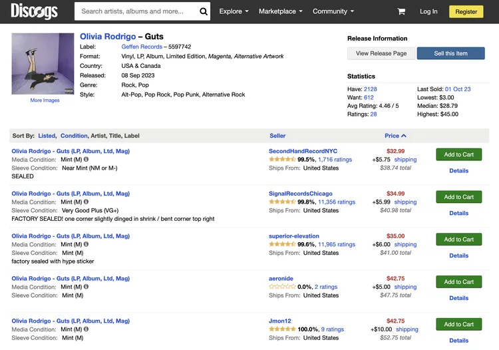499x350 pixels.
Task: Open Details for SecondHandRecordNYC listing
Action: (x=458, y=171)
